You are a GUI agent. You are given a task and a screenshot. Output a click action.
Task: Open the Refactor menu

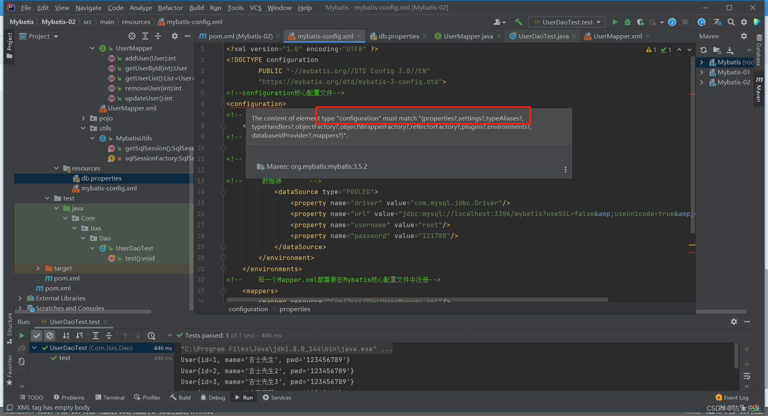pos(170,8)
